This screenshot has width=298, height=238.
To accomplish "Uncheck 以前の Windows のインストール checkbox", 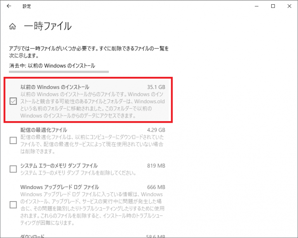I will coord(13,101).
